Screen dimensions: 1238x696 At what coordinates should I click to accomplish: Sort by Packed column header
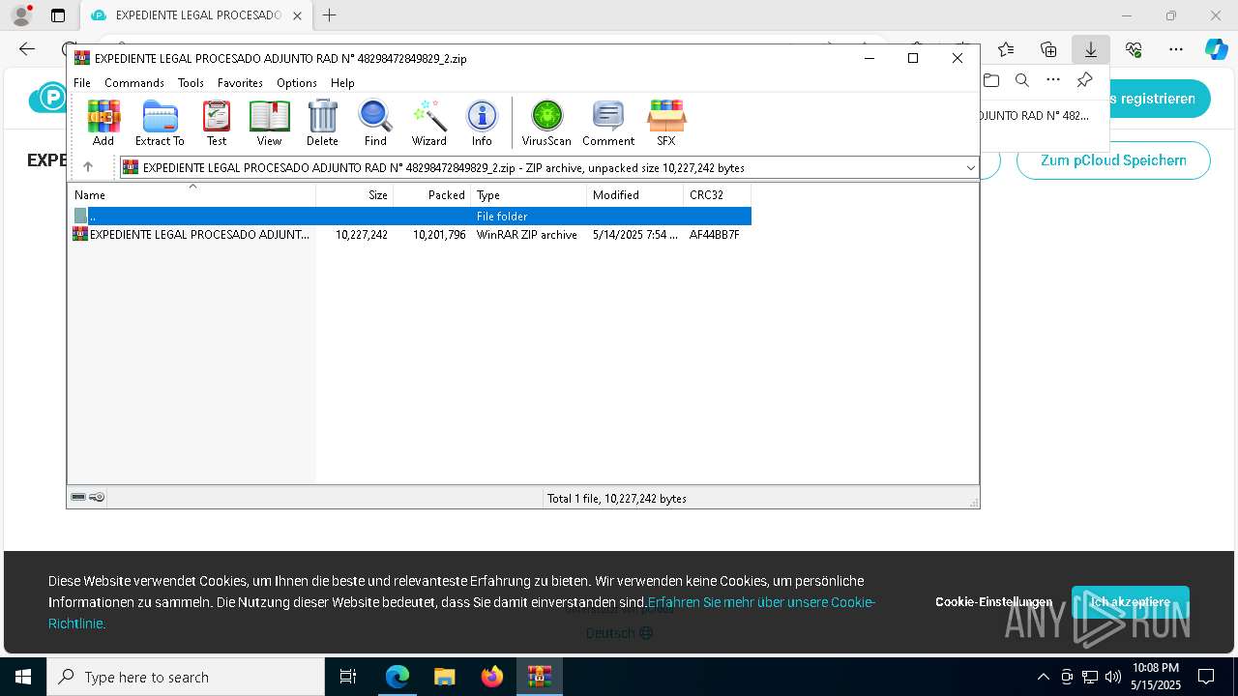[x=432, y=195]
